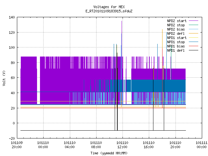Screen dimensions: 208x156
Task: Click the 120 y-axis tick label
Action: 12,32
